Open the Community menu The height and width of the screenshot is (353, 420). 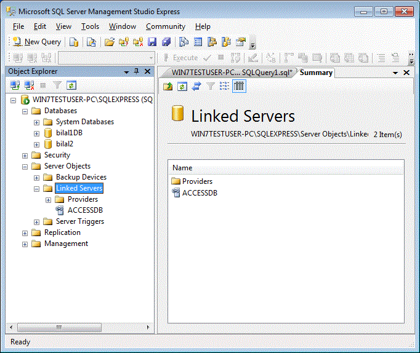pos(166,26)
